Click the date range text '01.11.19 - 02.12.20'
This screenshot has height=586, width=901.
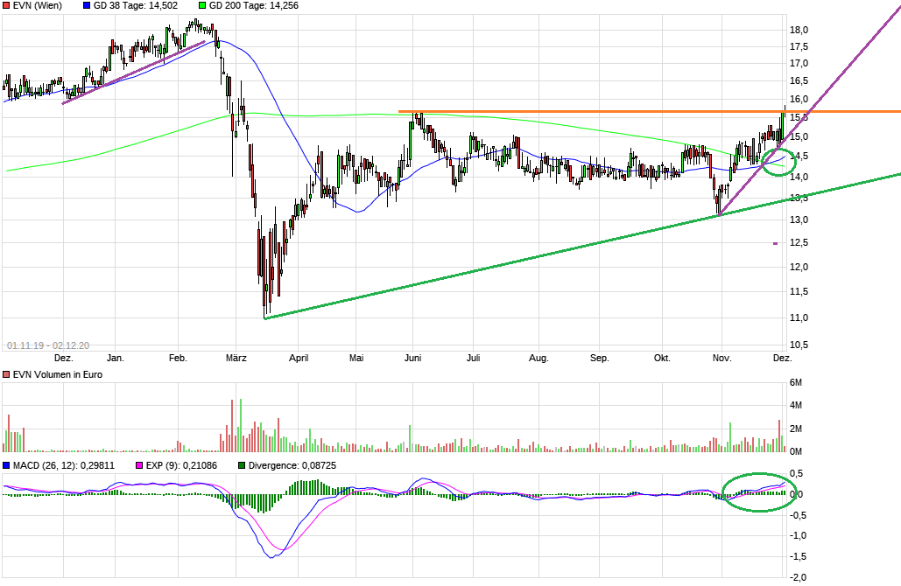[48, 345]
